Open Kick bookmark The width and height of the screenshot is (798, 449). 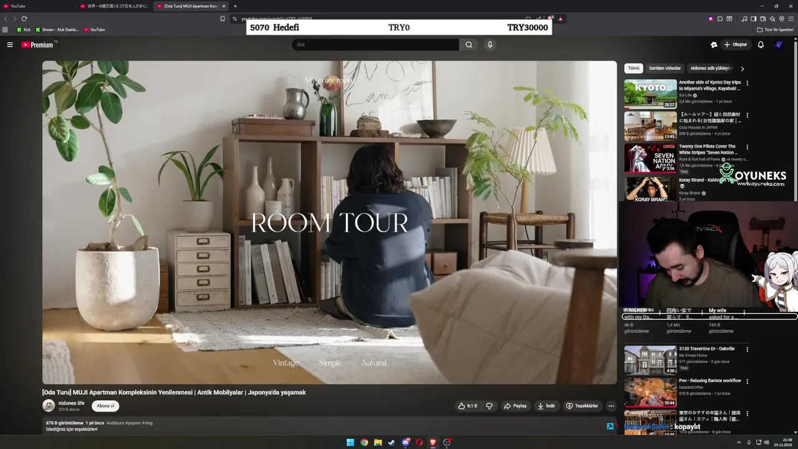click(24, 29)
